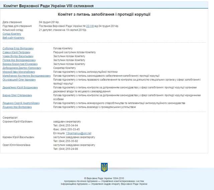The image size is (214, 190).
Task: Click the 'взаємодії з громадянським суспільством' subcommittee text
Action: [94, 107]
